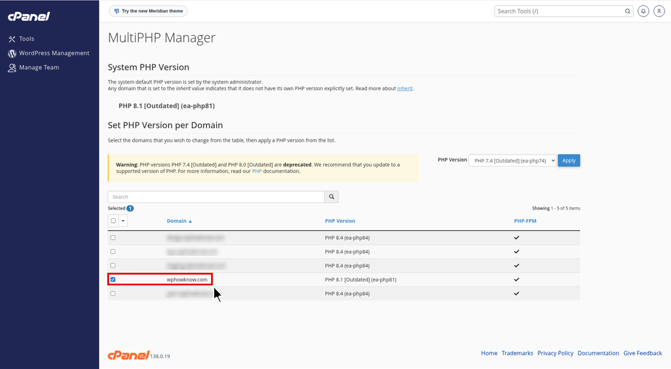
Task: Open the Home footer link
Action: pos(489,353)
